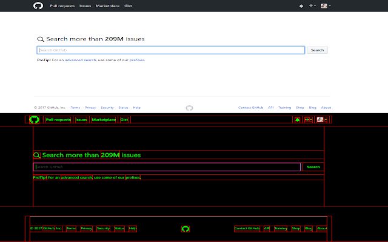
Task: Follow the prefixes link on white page
Action: click(x=136, y=60)
